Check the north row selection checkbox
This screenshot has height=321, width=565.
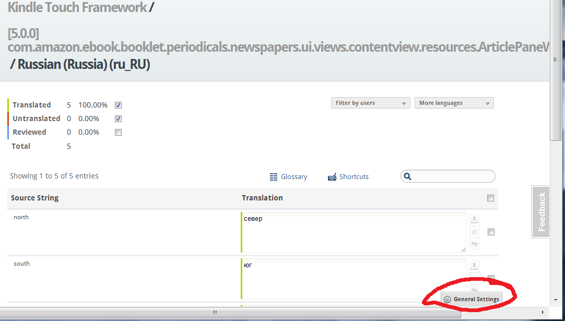(491, 232)
